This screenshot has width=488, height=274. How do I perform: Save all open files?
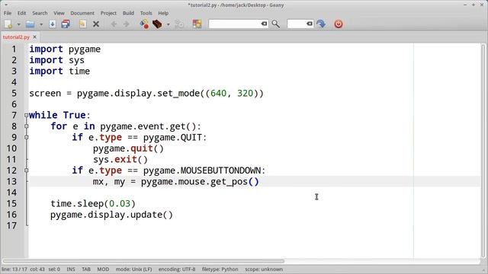point(66,24)
